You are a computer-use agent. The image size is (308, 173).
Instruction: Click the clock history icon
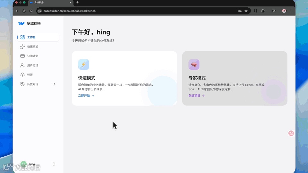tap(22, 84)
